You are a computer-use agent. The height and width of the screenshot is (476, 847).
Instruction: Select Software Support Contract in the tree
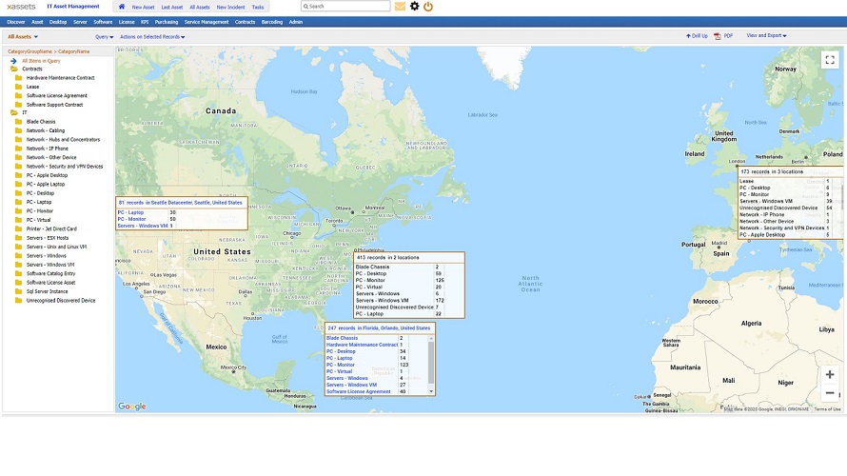coord(54,105)
